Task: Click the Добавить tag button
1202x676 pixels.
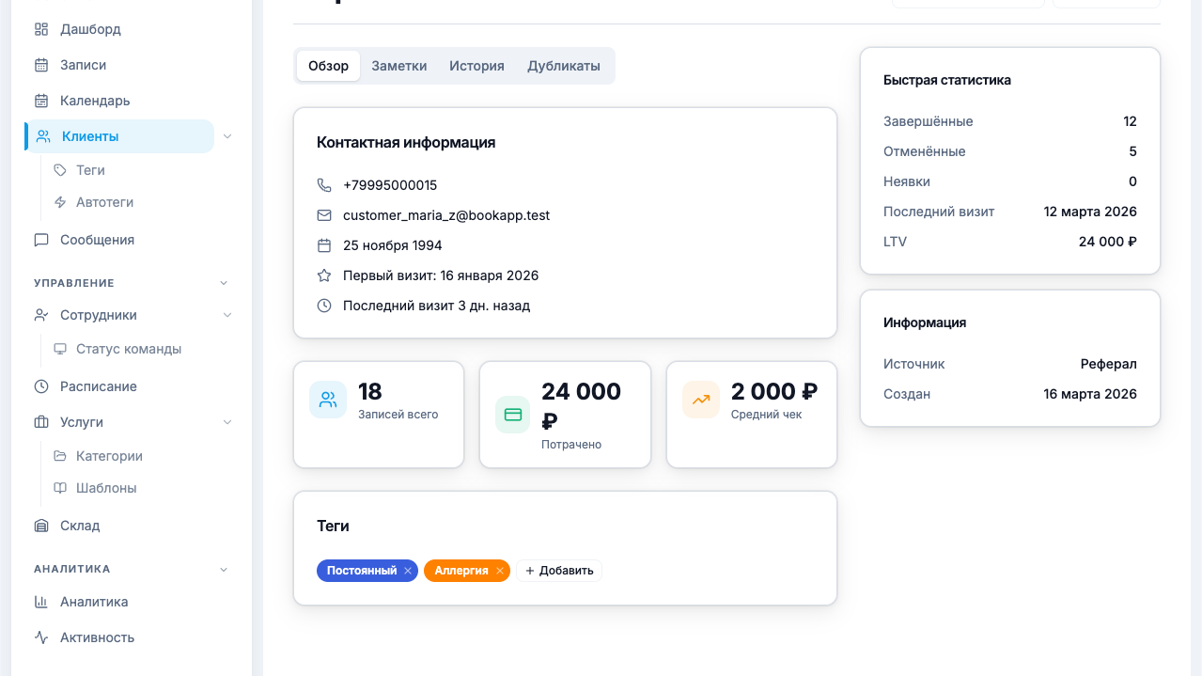Action: coord(559,571)
